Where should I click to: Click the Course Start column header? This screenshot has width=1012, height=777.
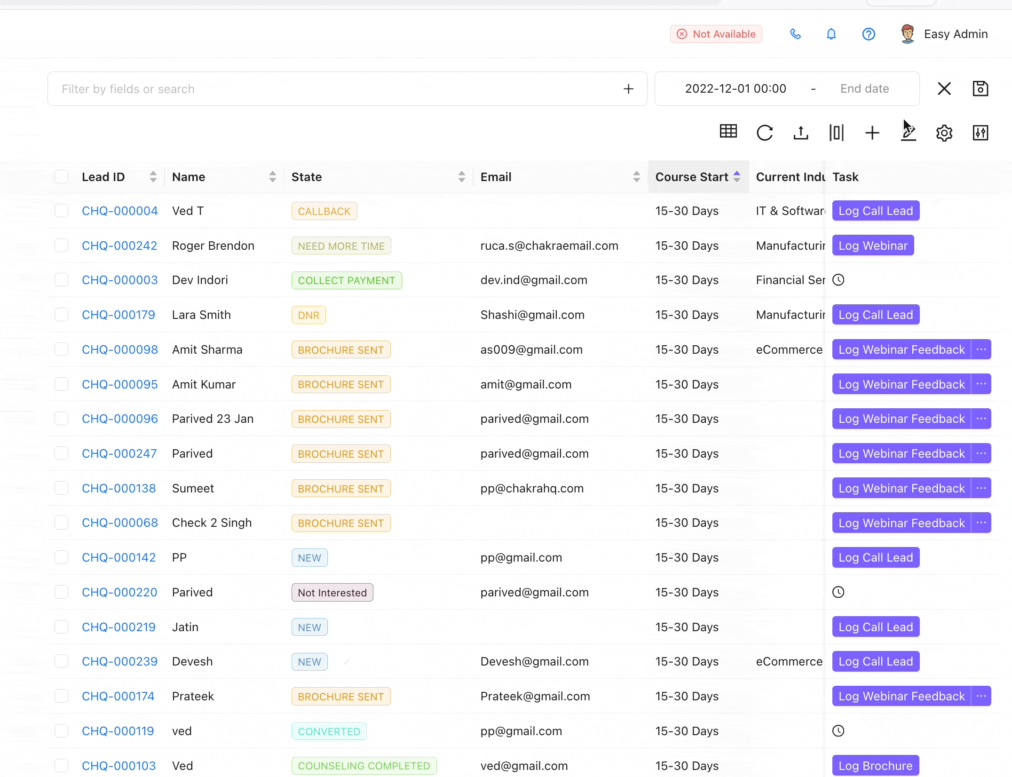691,177
